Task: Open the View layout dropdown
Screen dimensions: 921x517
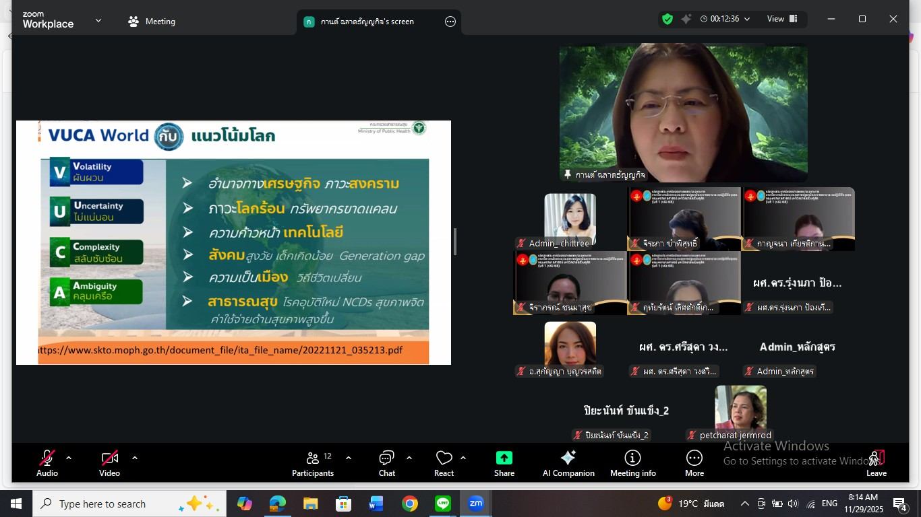Action: (x=782, y=19)
